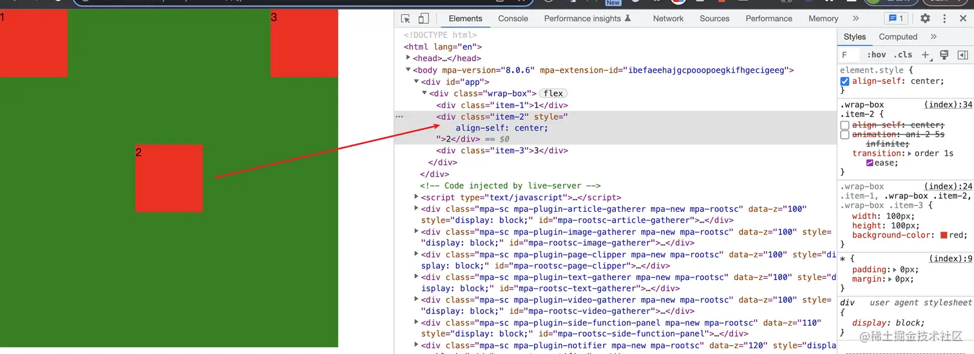Click the red background-color swatch
Viewport: 974px width, 354px height.
tap(944, 236)
